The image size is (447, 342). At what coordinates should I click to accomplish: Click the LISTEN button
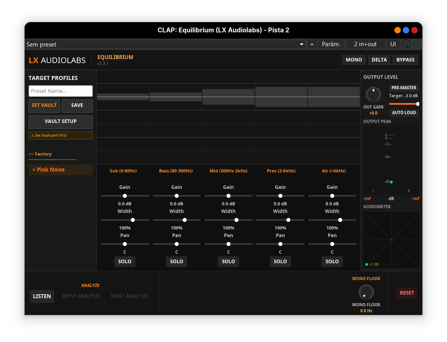point(42,297)
